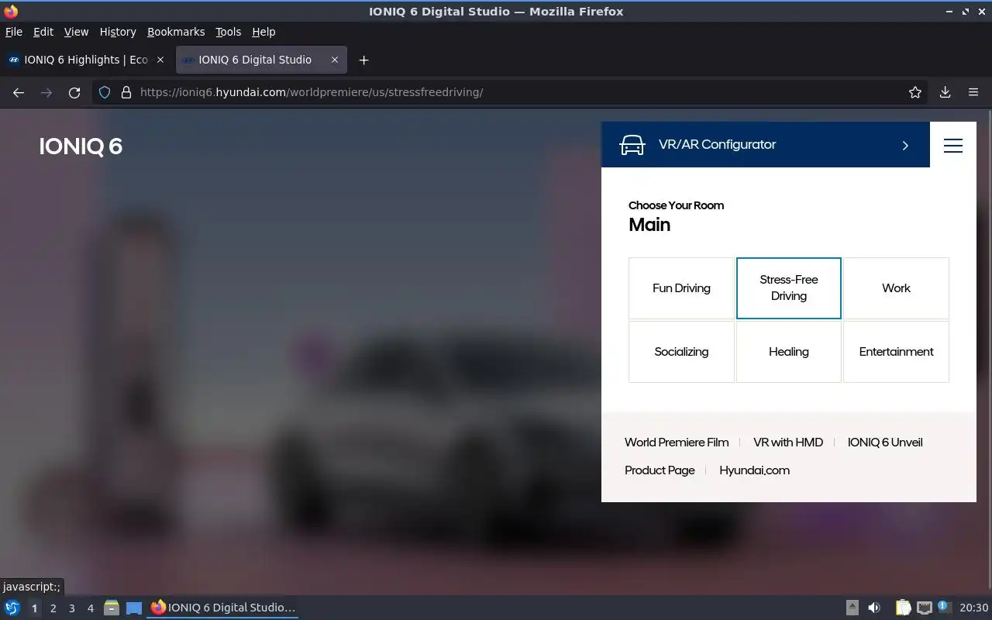Click the IONIQ 6 logo

pos(81,146)
